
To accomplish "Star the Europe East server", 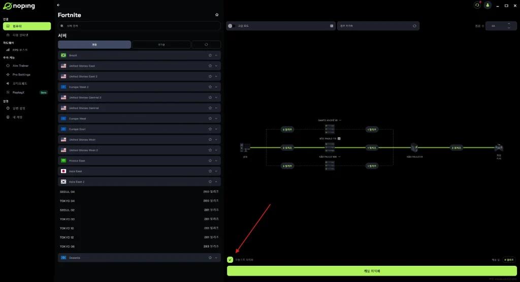I will coord(210,129).
